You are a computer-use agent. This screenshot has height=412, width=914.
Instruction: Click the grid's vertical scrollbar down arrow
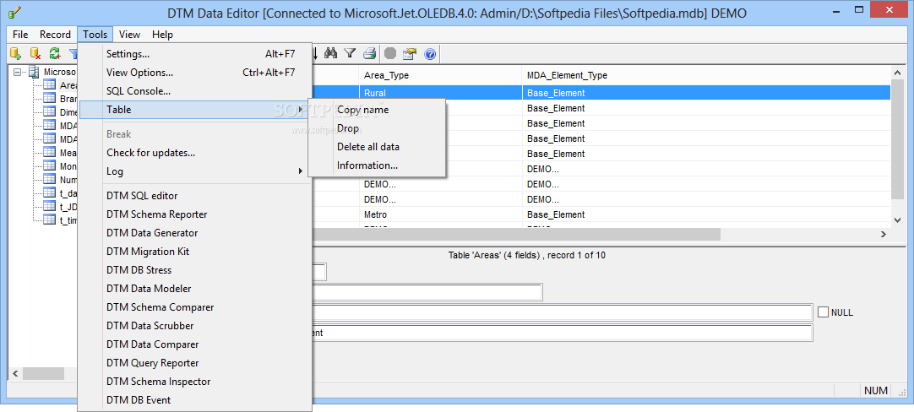(898, 220)
